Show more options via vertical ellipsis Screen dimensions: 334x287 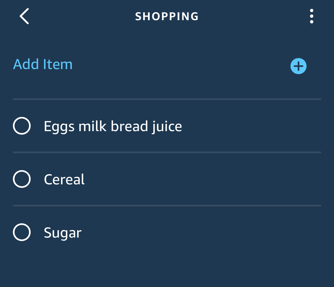coord(311,16)
